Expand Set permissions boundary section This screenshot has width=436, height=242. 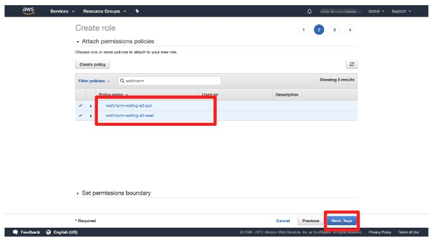[x=77, y=193]
